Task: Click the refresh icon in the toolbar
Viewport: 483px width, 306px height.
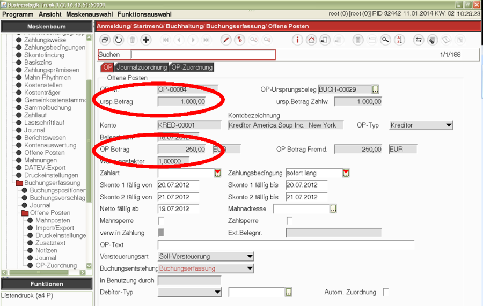Action: pos(118,40)
